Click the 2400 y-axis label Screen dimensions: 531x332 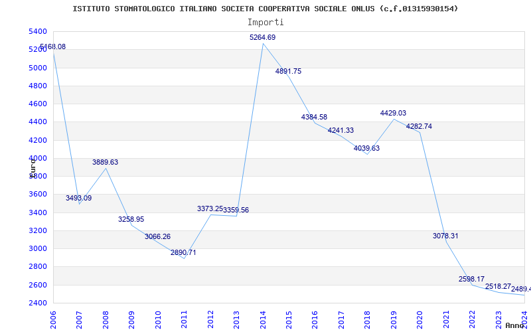[38, 303]
